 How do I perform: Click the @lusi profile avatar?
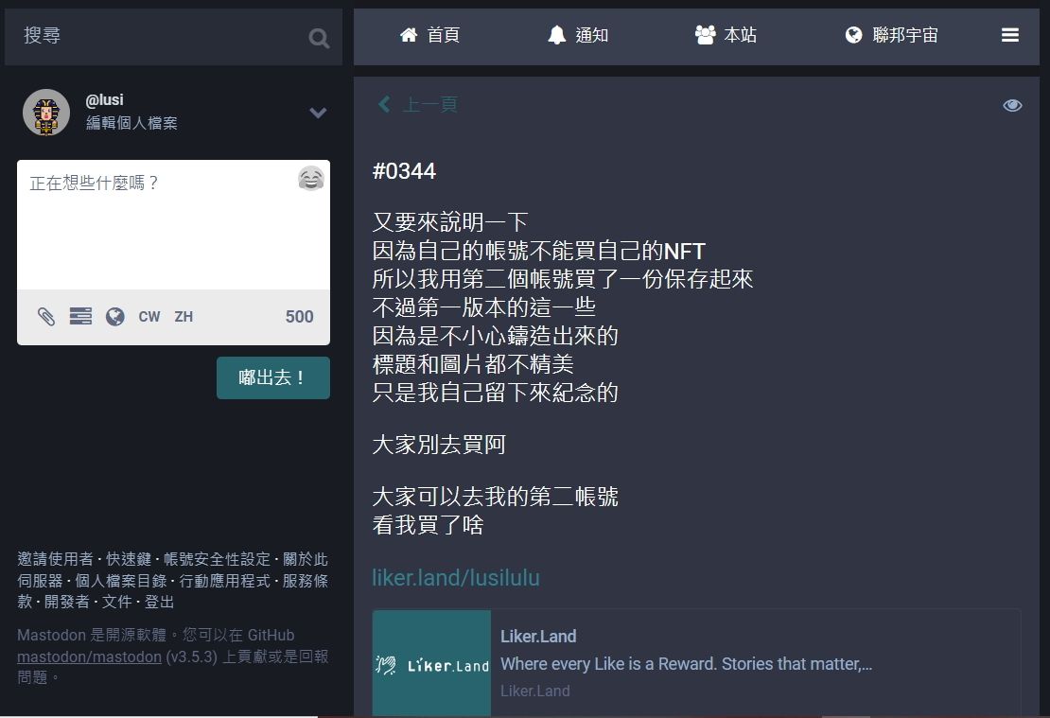[46, 113]
